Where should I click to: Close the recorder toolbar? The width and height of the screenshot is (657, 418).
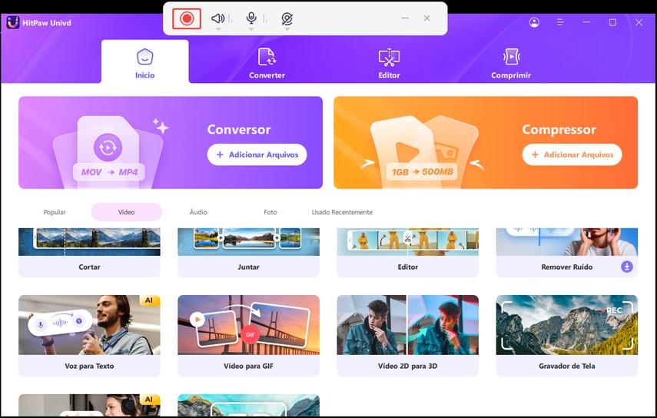(426, 18)
